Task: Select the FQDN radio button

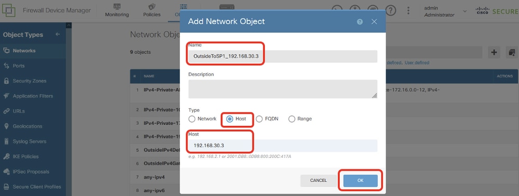Action: [x=259, y=119]
